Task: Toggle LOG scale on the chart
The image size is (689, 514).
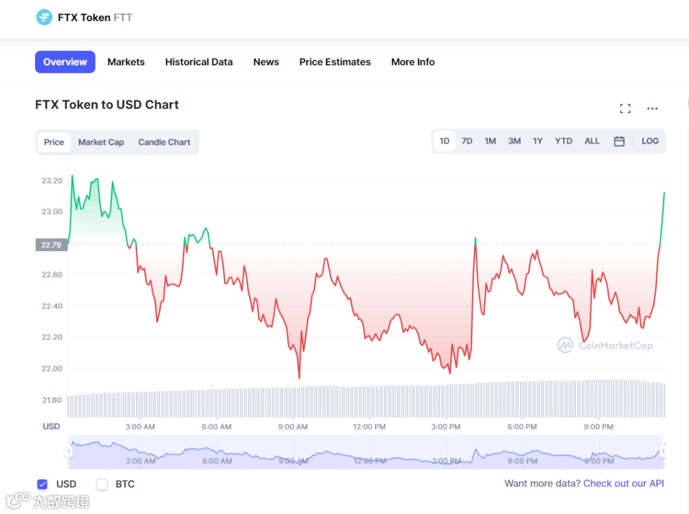Action: (x=650, y=141)
